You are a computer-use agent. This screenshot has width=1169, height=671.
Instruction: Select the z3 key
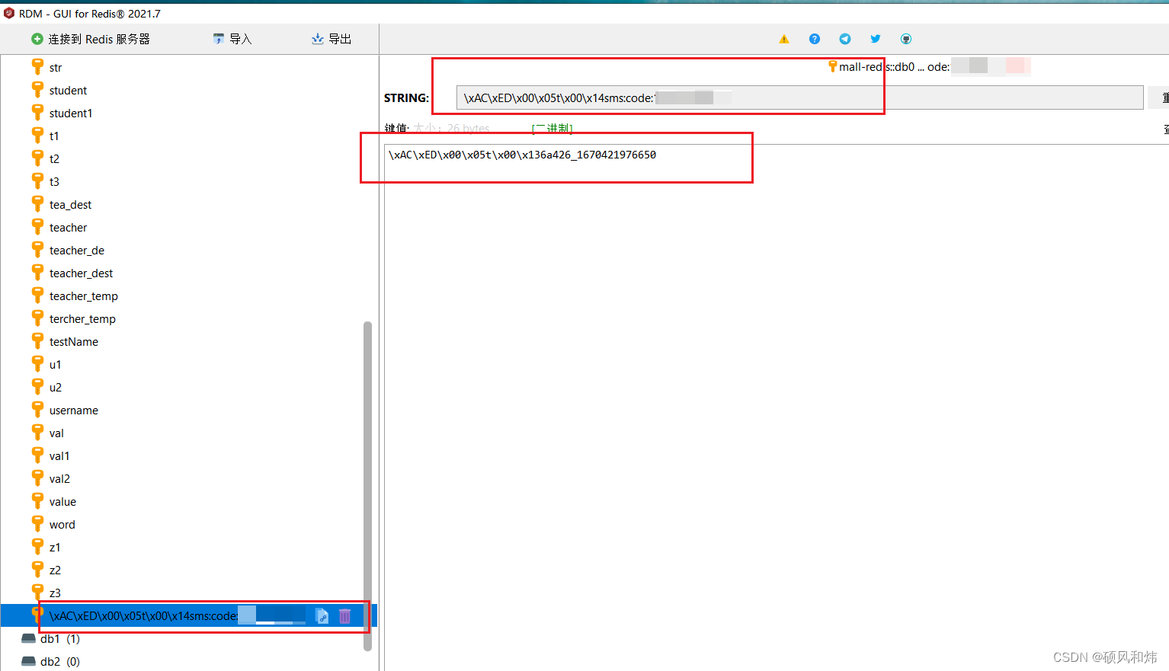(x=55, y=593)
